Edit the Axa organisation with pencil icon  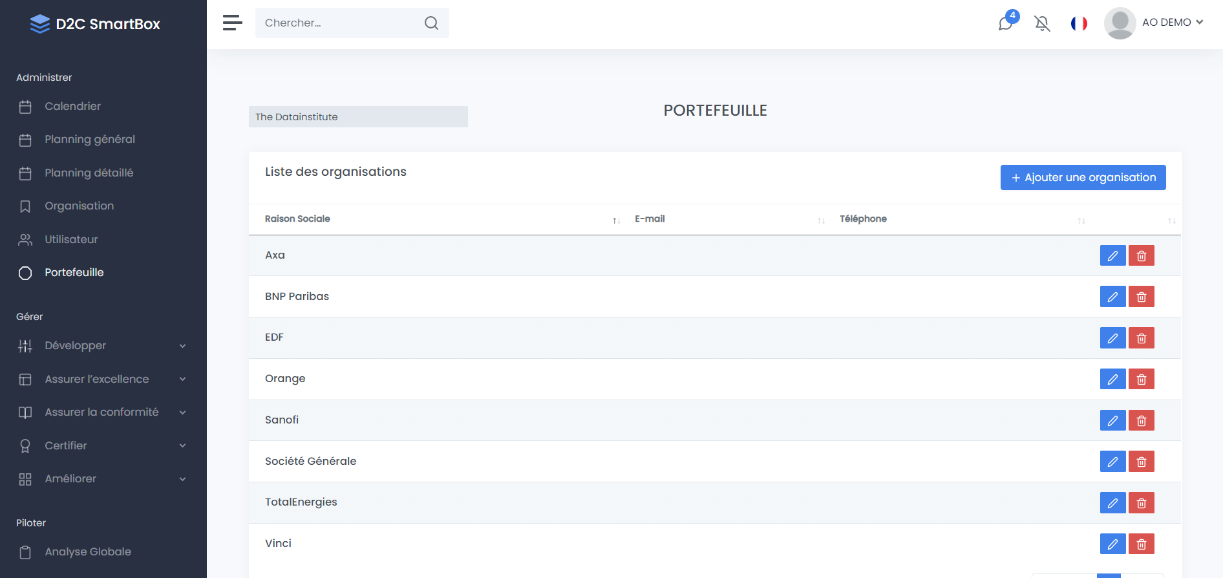click(x=1112, y=256)
